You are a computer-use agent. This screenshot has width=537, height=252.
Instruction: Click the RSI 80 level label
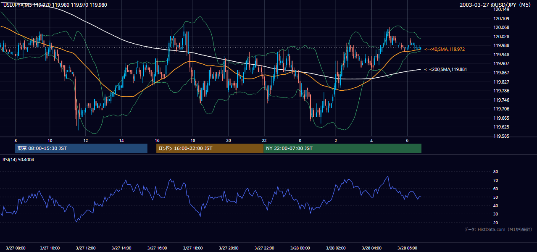tap(495, 172)
